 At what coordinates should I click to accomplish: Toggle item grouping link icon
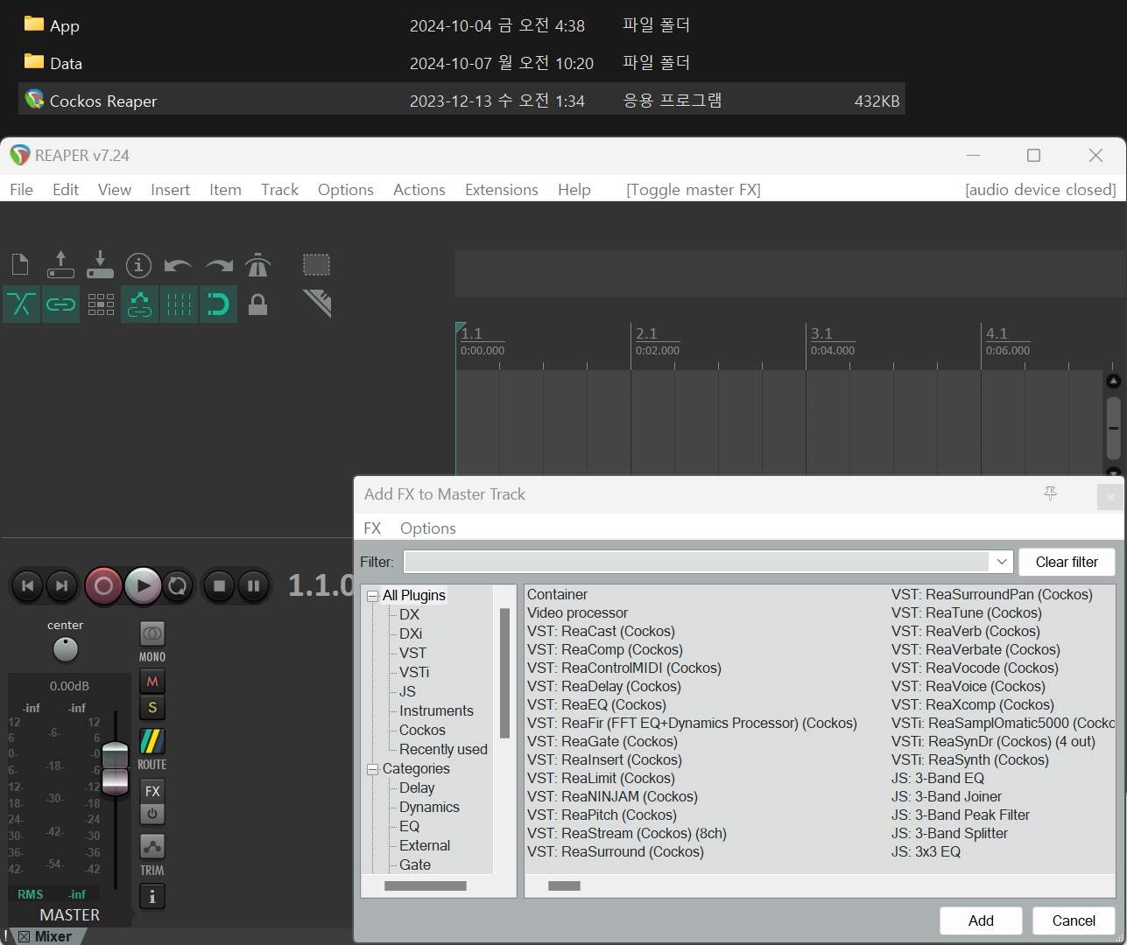tap(60, 304)
